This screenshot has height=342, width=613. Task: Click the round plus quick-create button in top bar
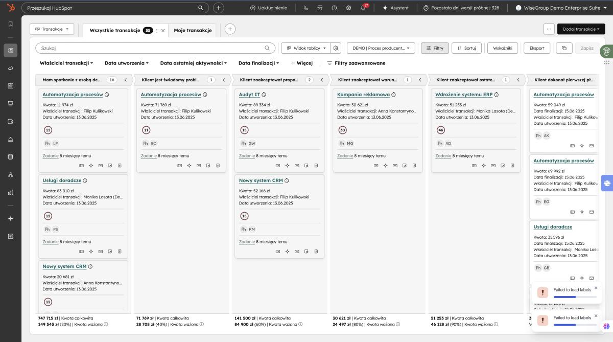click(x=218, y=8)
